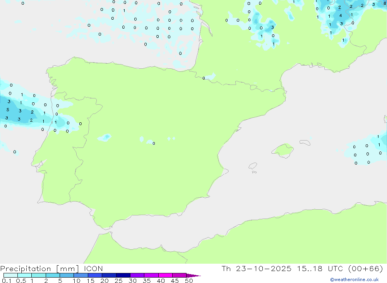Click the "20" legend scale label
Image resolution: width=387 pixels, height=283 pixels.
click(x=104, y=281)
